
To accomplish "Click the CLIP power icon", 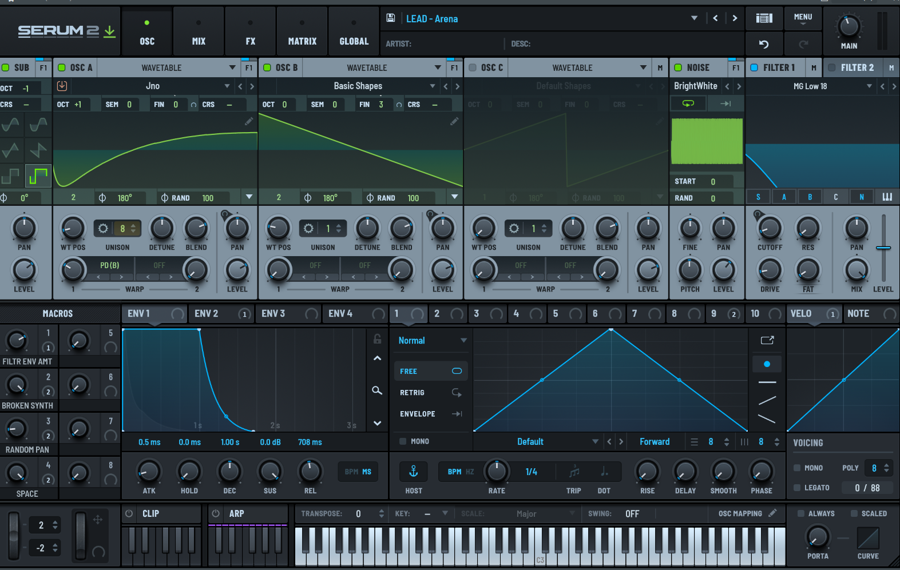I will pos(129,513).
